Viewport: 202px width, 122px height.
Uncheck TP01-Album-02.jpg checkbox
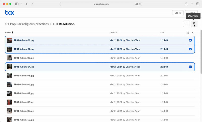pos(190,49)
